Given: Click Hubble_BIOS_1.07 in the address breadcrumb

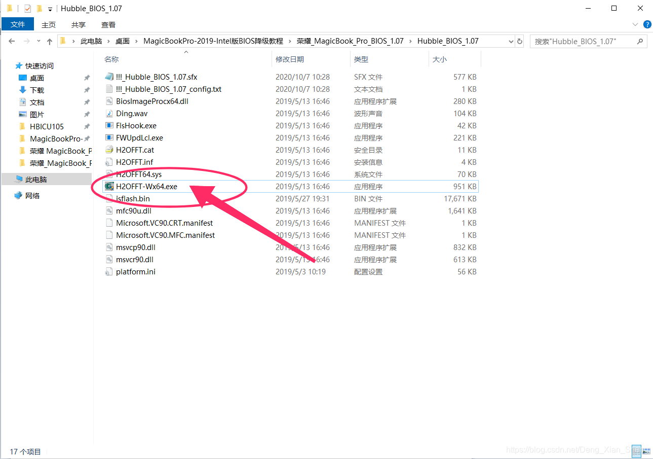Looking at the screenshot, I should coord(448,41).
